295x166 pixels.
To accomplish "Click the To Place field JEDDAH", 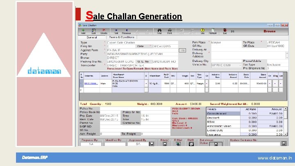I will point(277,43).
